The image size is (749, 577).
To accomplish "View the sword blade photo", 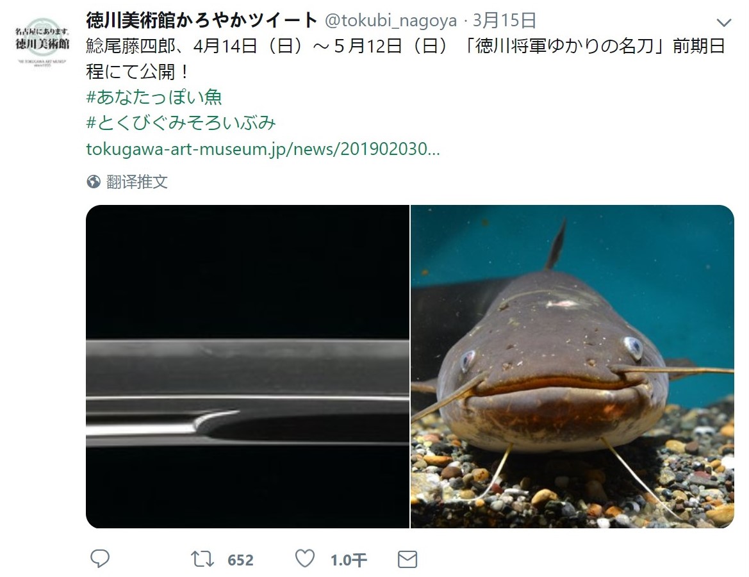I will click(x=247, y=366).
